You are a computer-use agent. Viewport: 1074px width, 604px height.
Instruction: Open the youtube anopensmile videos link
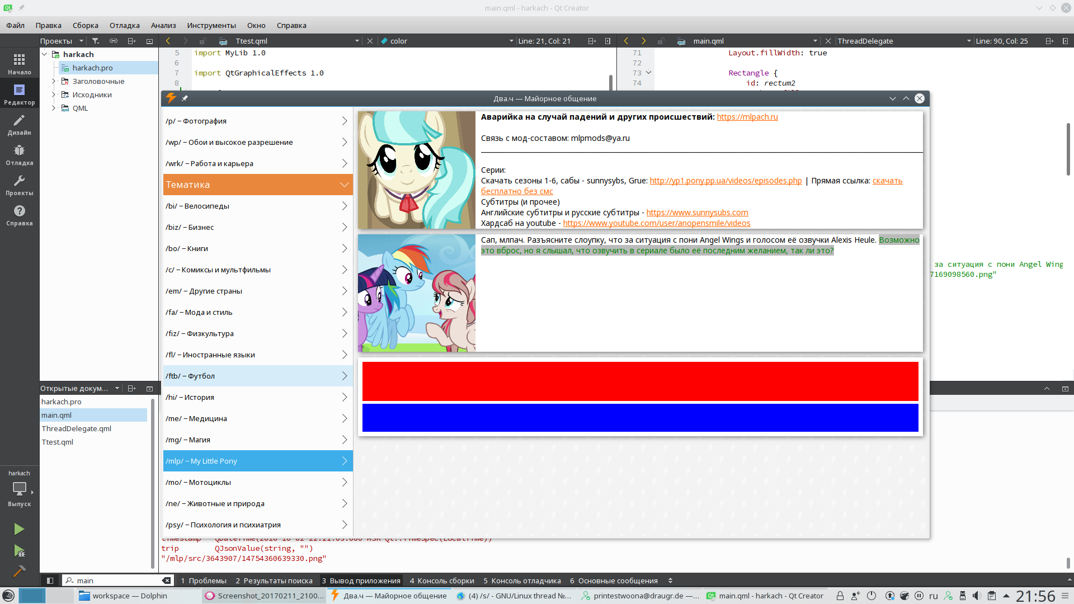tap(657, 223)
